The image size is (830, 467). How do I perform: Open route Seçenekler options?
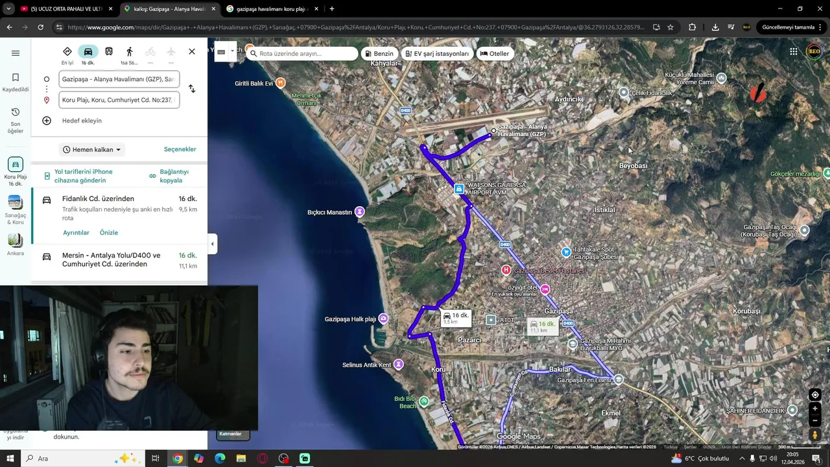click(x=180, y=149)
